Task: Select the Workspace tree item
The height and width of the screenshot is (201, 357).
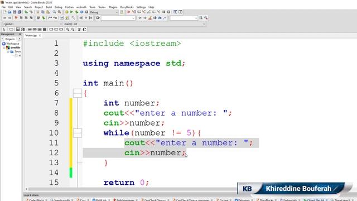Action: (x=11, y=44)
